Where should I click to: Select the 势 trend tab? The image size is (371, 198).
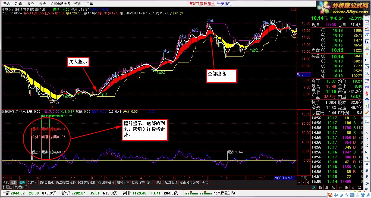pos(340,187)
